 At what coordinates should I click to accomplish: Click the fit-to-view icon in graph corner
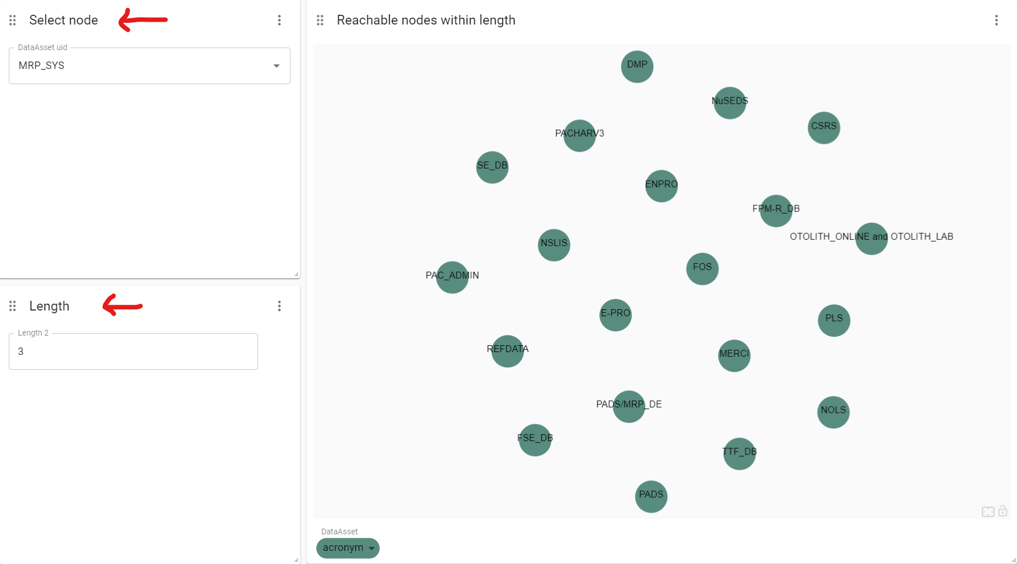[x=988, y=512]
